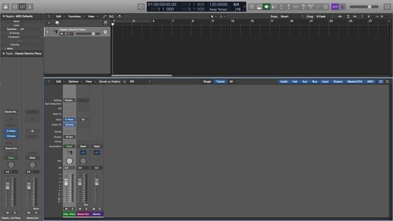Click the E-Piano instrument slot in mixer
The height and width of the screenshot is (221, 393).
(x=69, y=120)
